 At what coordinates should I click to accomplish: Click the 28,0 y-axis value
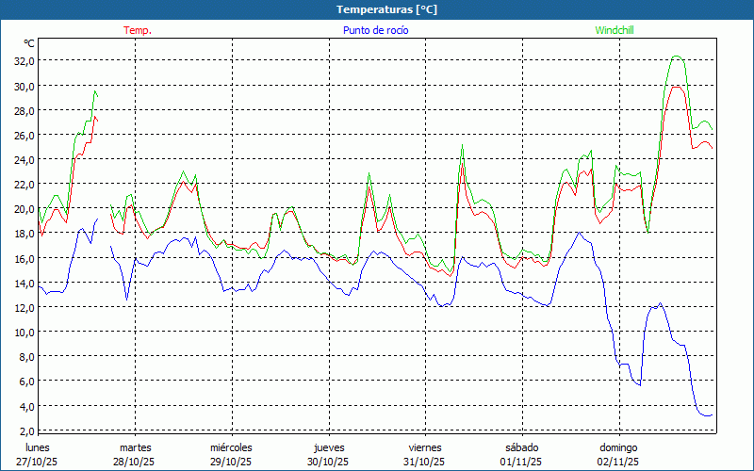pyautogui.click(x=24, y=110)
